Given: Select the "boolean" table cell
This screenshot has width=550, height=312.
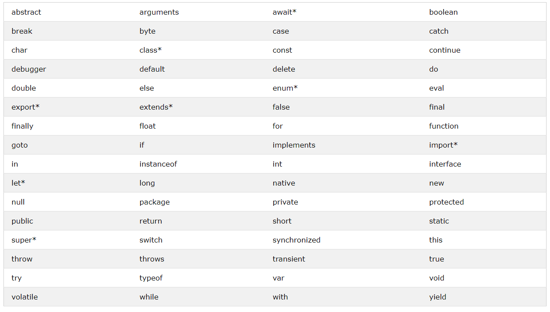Looking at the screenshot, I should 443,12.
